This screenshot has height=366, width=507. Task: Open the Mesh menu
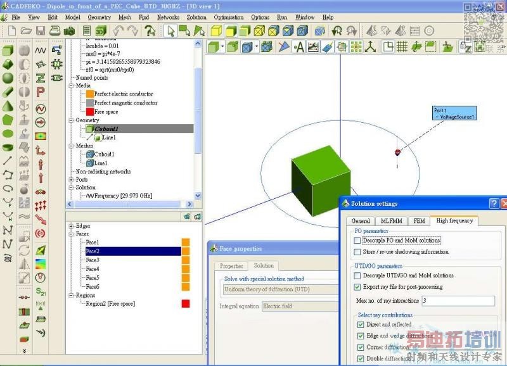pyautogui.click(x=124, y=17)
